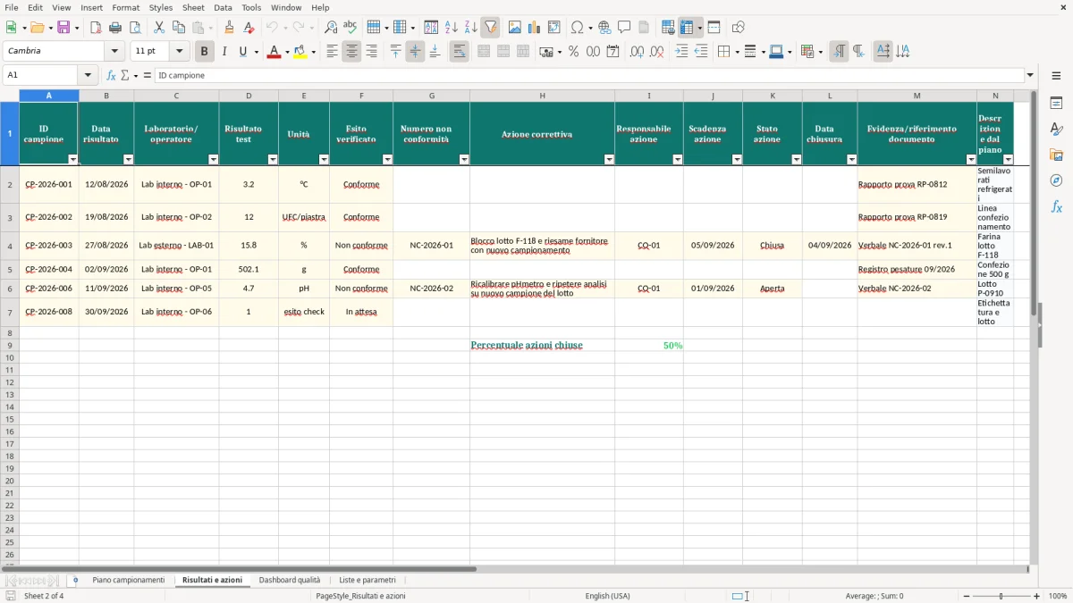The height and width of the screenshot is (603, 1073).
Task: Open the Borders options dropdown arrow
Action: pyautogui.click(x=736, y=52)
